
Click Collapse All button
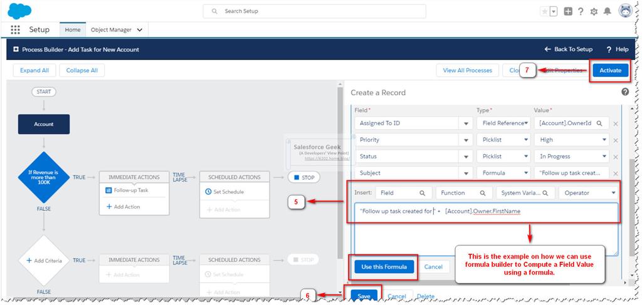[x=82, y=70]
